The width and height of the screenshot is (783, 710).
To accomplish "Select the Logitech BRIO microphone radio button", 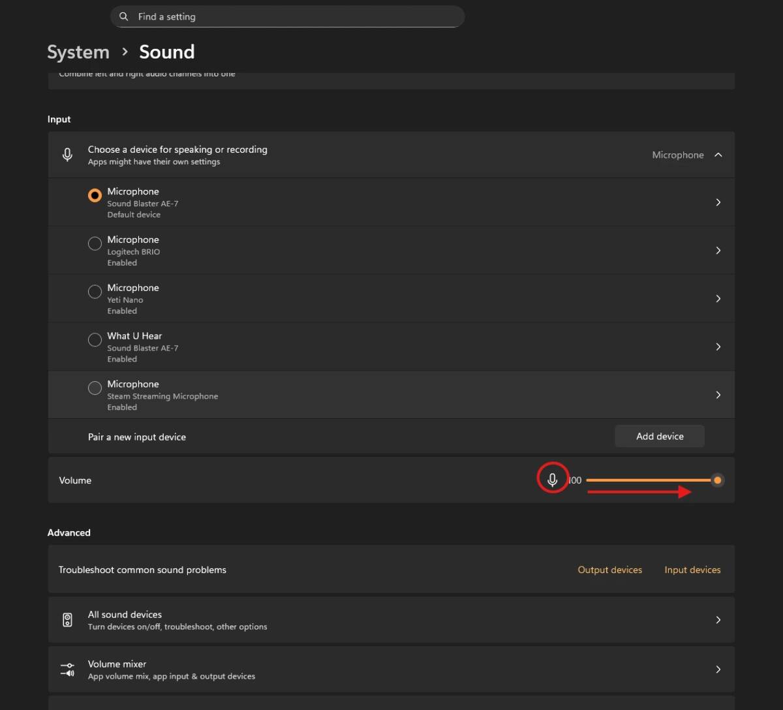I will 95,243.
